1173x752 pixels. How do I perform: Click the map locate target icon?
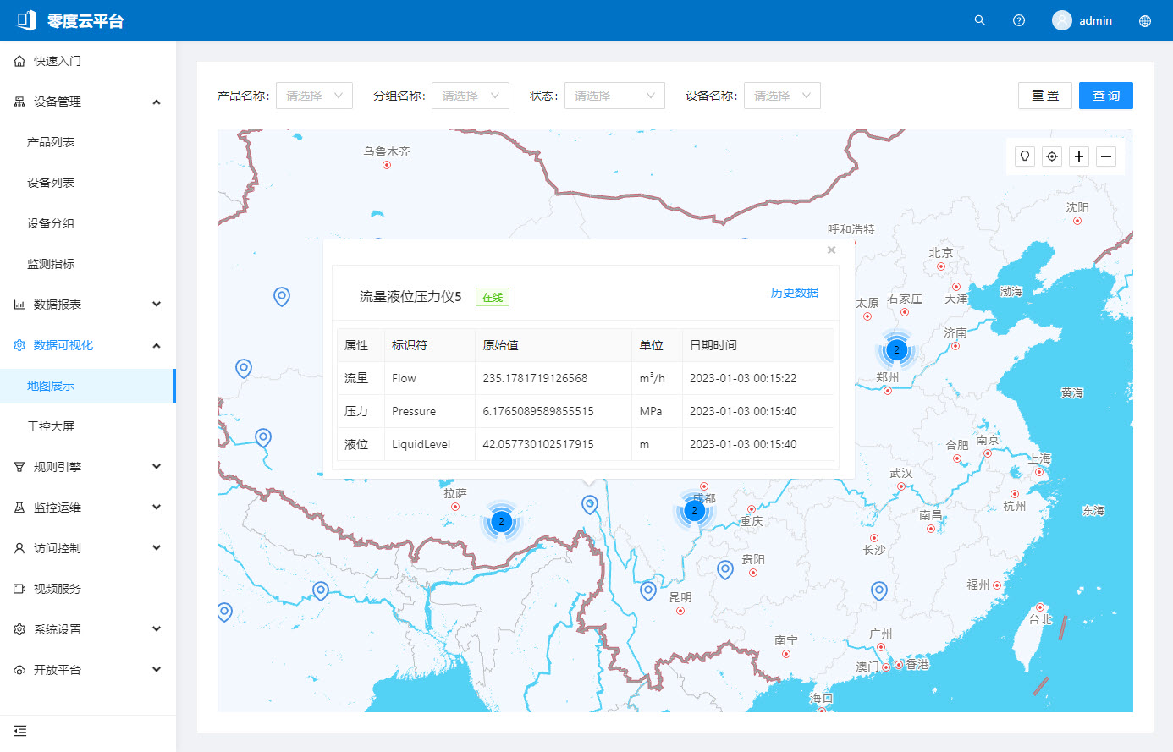(1052, 156)
